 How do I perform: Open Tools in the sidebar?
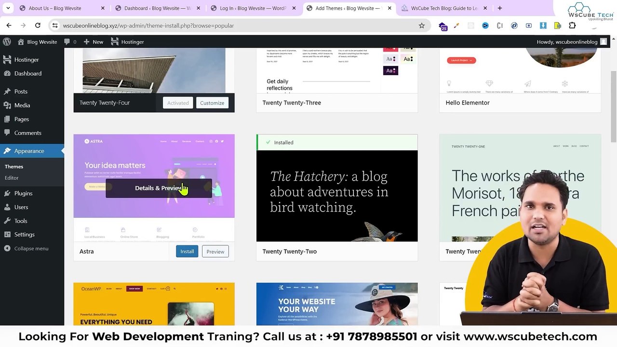[32, 221]
